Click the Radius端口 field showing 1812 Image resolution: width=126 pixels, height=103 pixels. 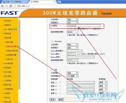point(71,54)
